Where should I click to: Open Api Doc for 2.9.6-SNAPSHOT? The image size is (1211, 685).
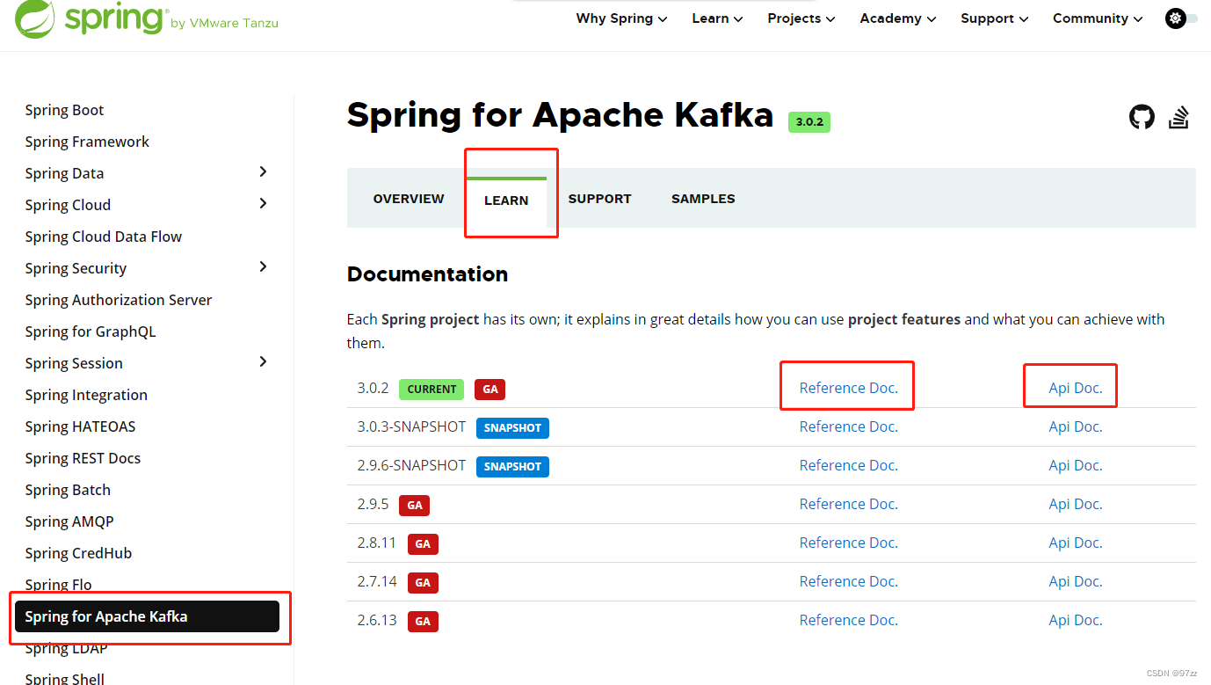(1075, 465)
